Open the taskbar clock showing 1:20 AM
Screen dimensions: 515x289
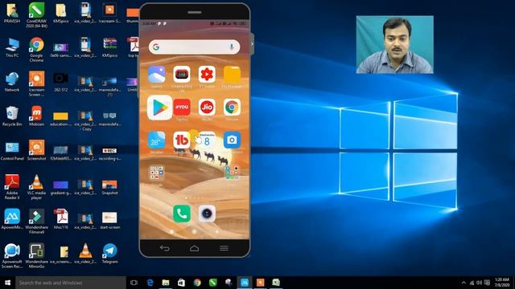click(x=502, y=283)
